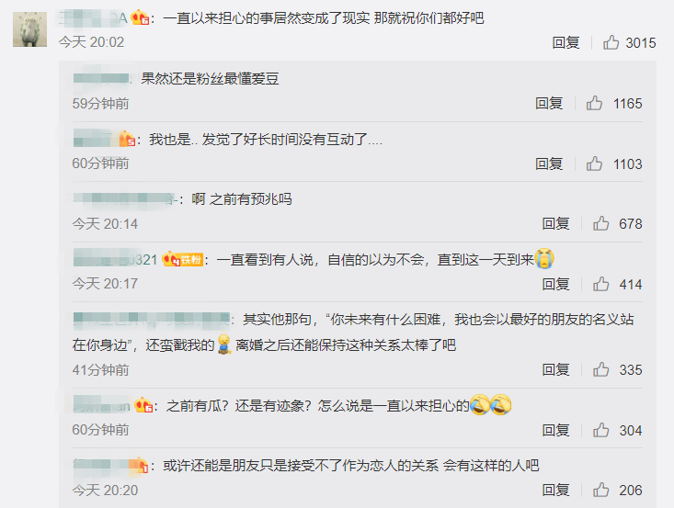Viewport: 674px width, 508px height.
Task: Click the crown badge beside top commenter name
Action: 140,18
